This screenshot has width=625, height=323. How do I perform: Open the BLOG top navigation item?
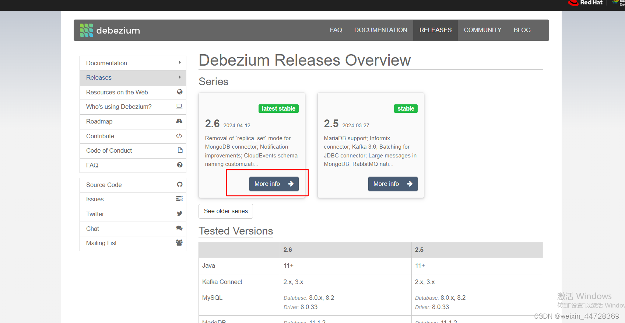coord(522,30)
